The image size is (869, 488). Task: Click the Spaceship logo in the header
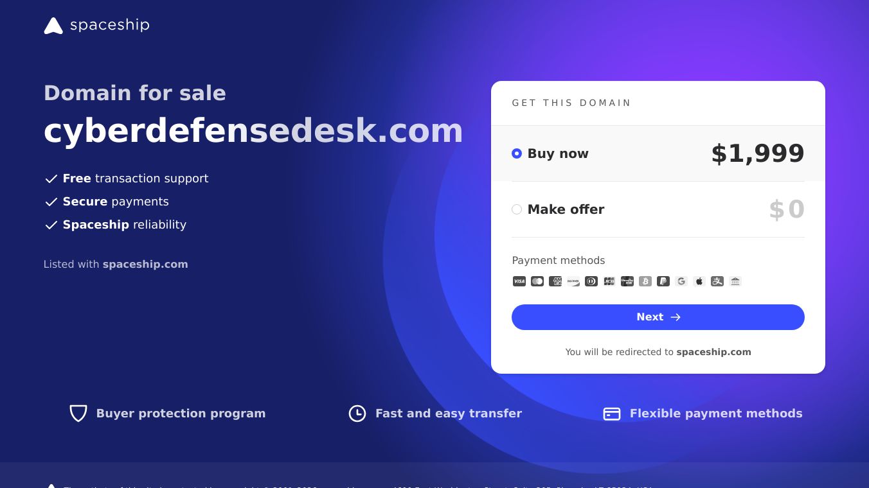pyautogui.click(x=96, y=26)
